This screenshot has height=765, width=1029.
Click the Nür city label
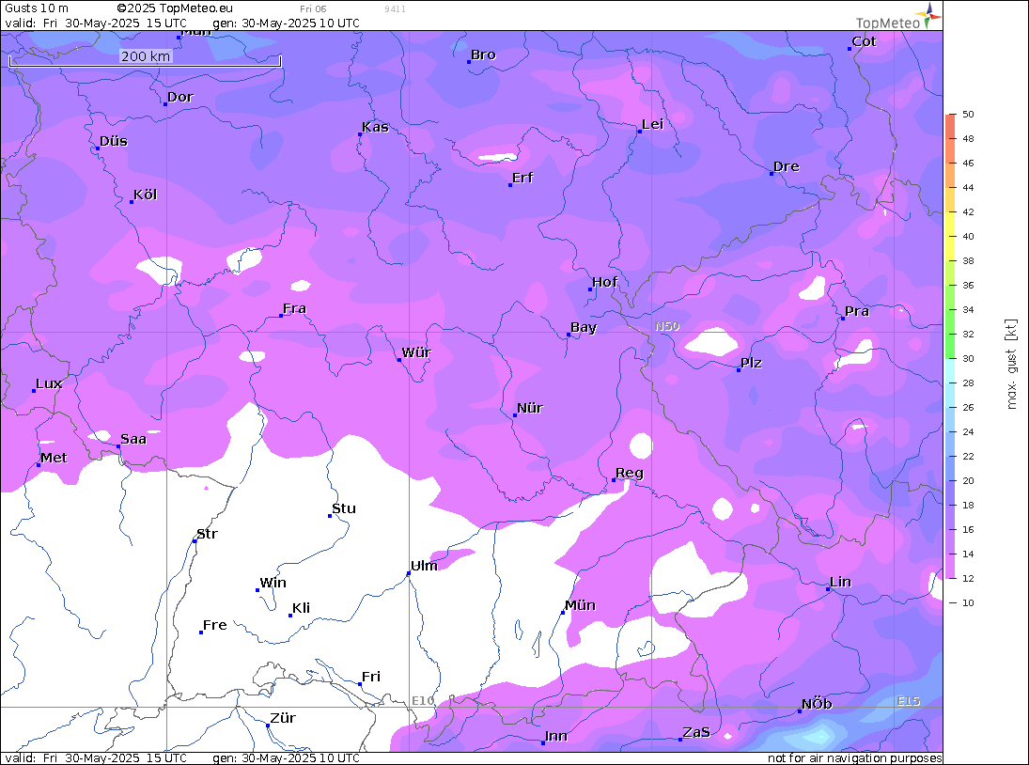(530, 408)
